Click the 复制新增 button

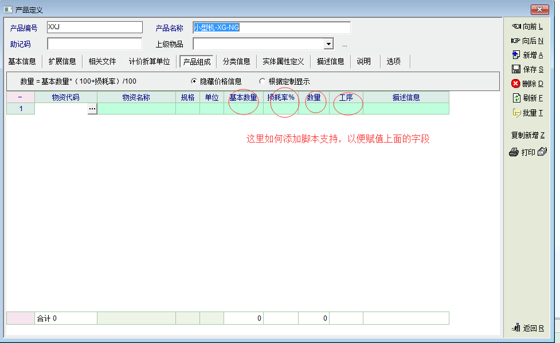[527, 135]
